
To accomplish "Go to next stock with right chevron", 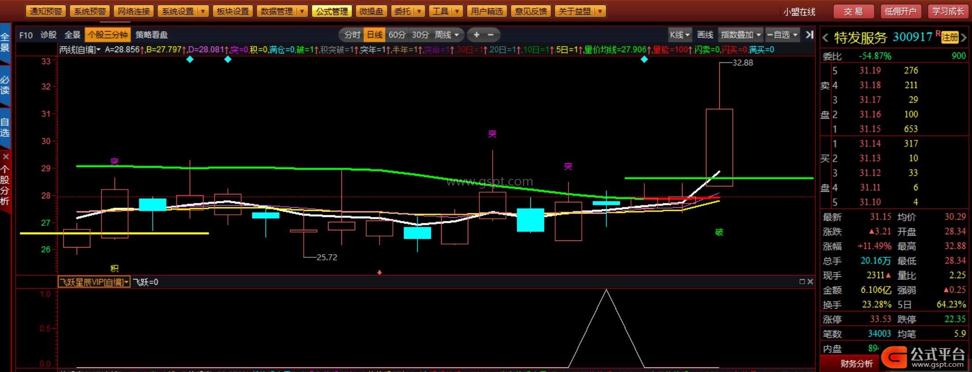I will point(964,38).
